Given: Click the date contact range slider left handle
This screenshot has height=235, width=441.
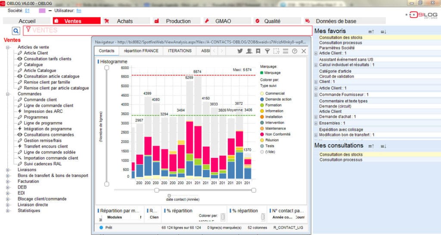Looking at the screenshot, I should [157, 190].
